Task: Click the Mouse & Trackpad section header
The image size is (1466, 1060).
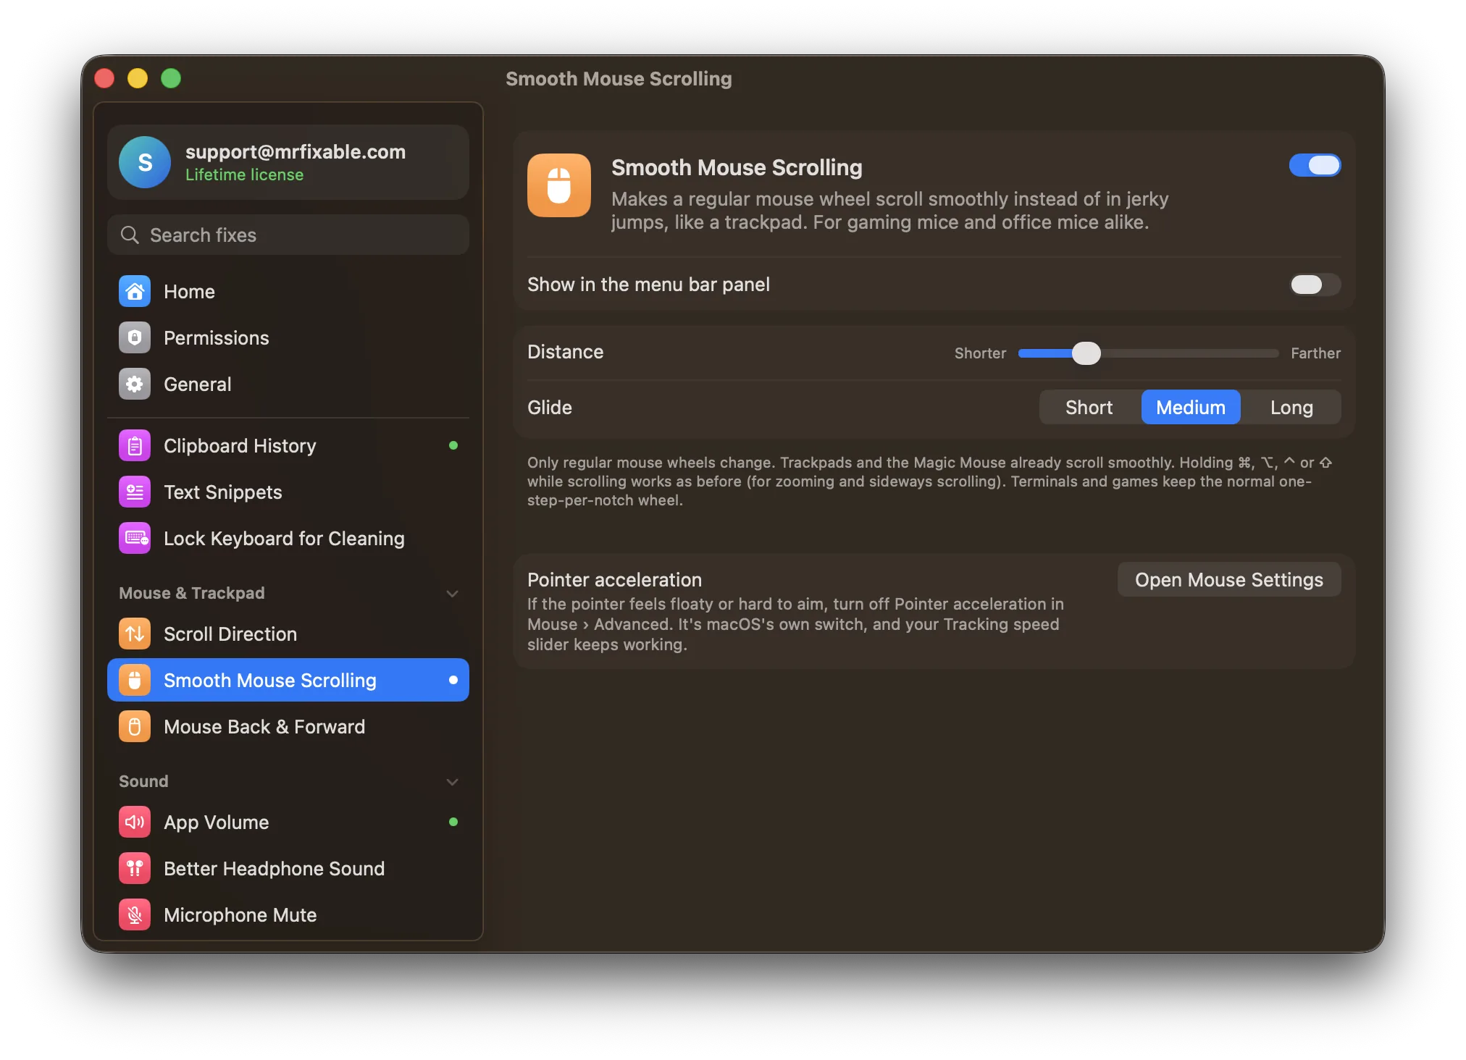Action: tap(192, 594)
